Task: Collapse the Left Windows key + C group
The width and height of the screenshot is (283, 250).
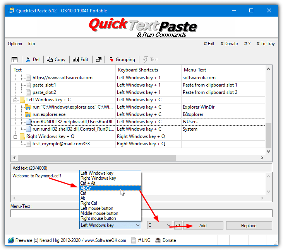Action: pos(15,100)
